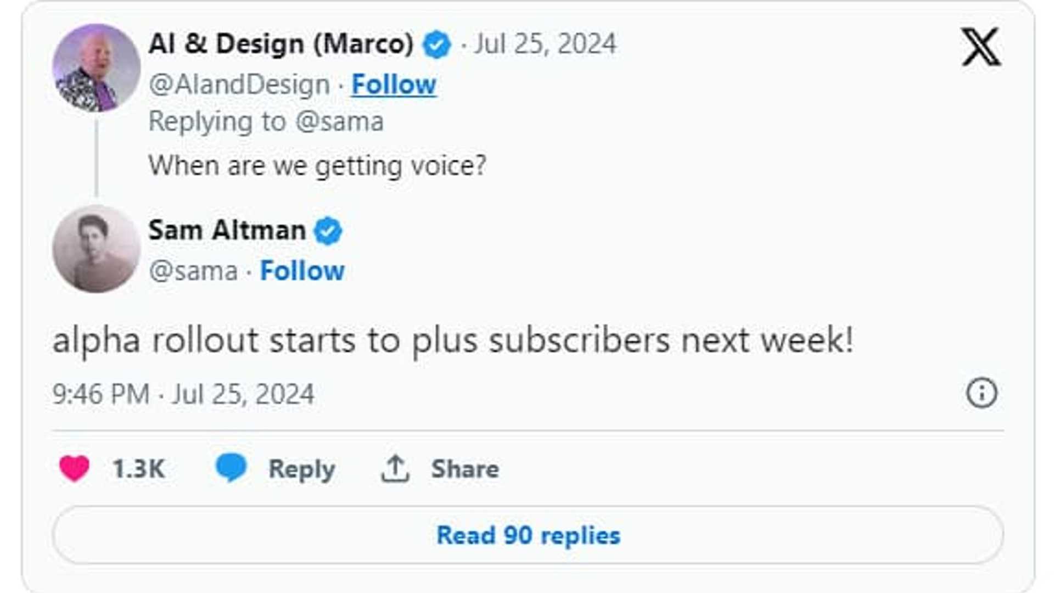This screenshot has height=593, width=1054.
Task: Click the info circle icon
Action: tap(982, 393)
